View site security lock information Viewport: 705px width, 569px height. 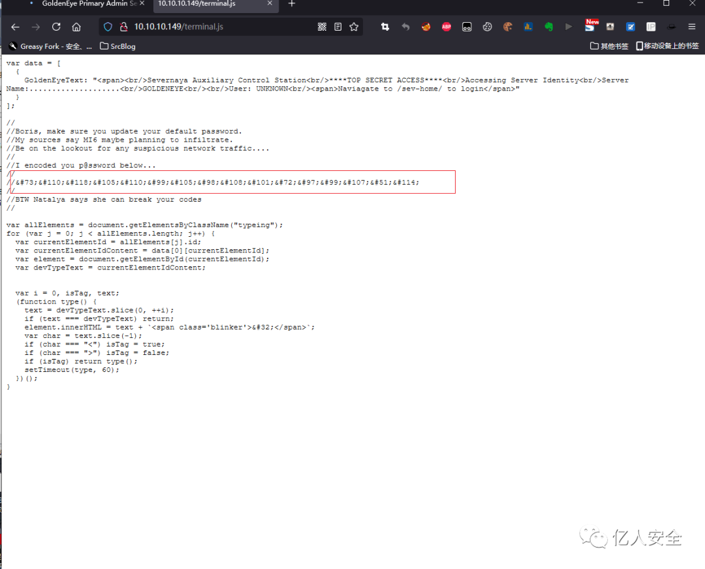pos(123,27)
